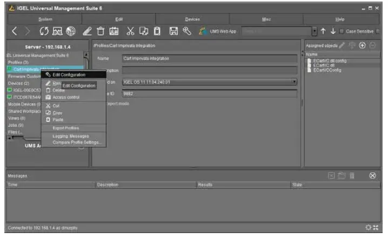Select Files tree node

pyautogui.click(x=15, y=132)
